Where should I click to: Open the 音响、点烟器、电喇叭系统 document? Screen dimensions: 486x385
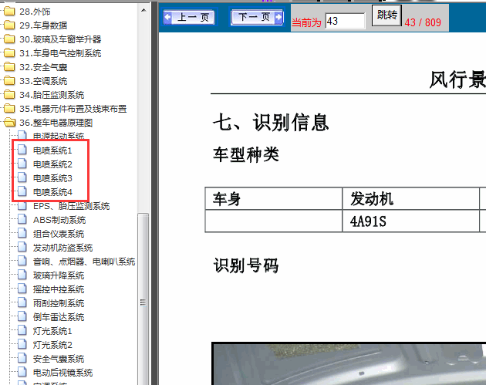tap(84, 262)
